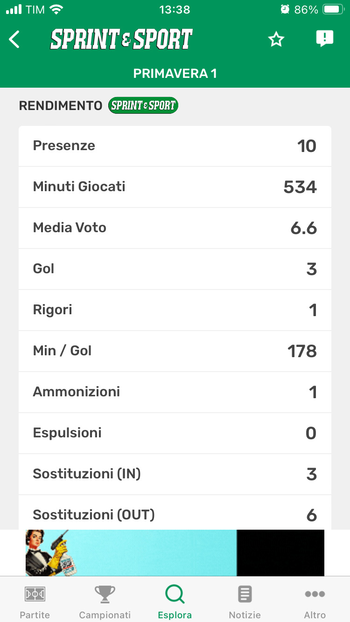Viewport: 350px width, 622px height.
Task: Tap the advertisement banner
Action: pos(175,553)
